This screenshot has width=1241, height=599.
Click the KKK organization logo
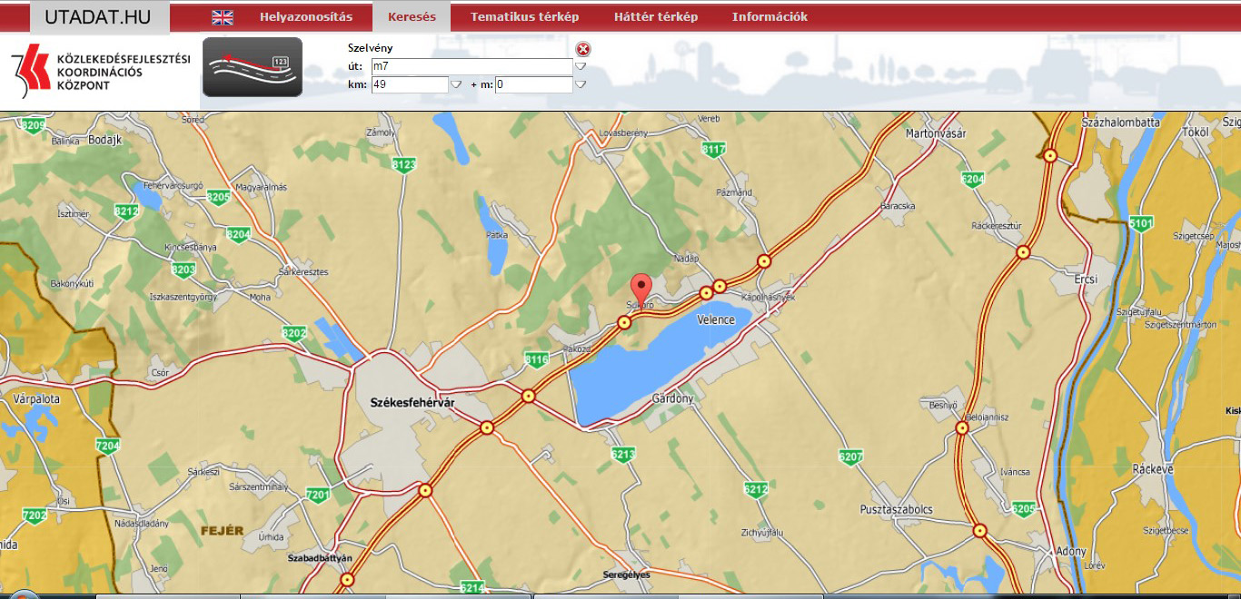100,72
